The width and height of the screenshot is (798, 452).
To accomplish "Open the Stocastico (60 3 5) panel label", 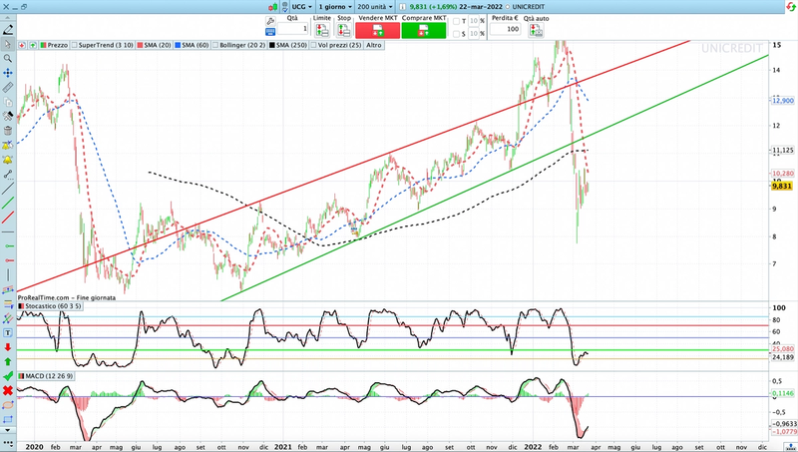I will click(x=49, y=306).
